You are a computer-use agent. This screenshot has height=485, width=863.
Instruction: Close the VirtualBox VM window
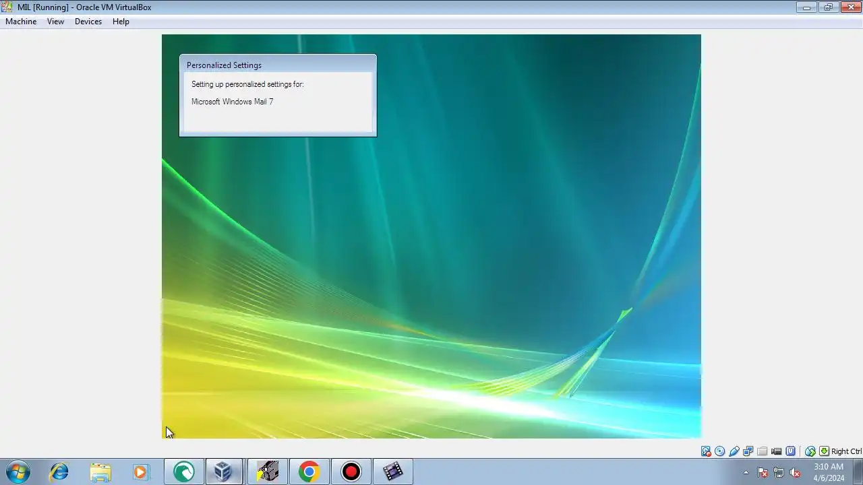pyautogui.click(x=850, y=7)
